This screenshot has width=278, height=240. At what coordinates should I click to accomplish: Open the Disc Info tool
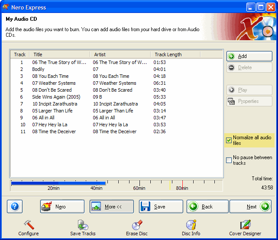click(x=191, y=228)
